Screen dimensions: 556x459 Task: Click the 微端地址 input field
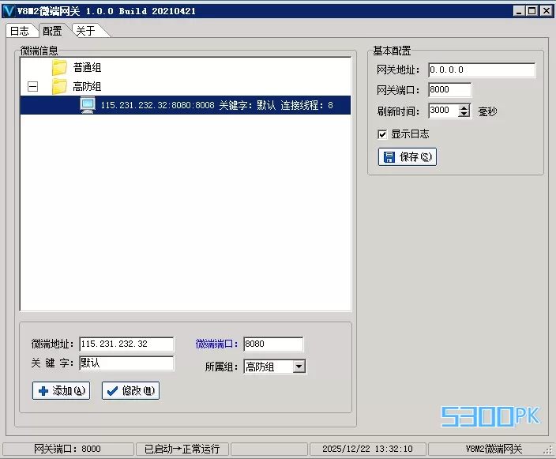click(x=126, y=344)
